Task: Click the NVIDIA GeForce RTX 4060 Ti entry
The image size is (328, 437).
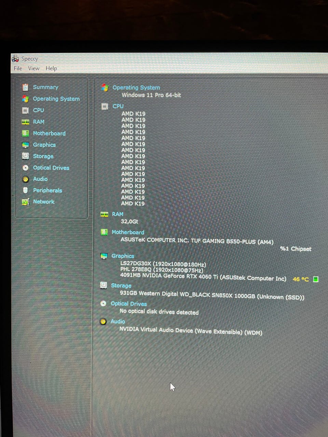Action: point(203,277)
